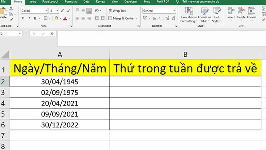Open the Calibri font name dropdown
This screenshot has width=266, height=150.
(46, 11)
